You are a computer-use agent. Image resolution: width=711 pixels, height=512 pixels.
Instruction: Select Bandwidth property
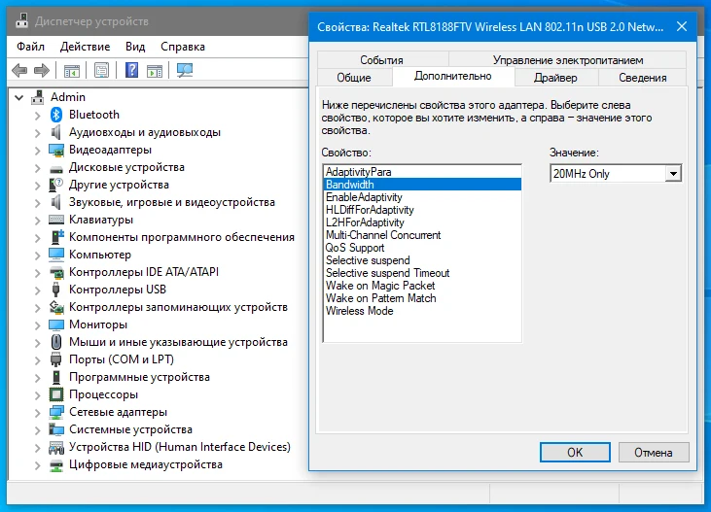click(x=422, y=185)
